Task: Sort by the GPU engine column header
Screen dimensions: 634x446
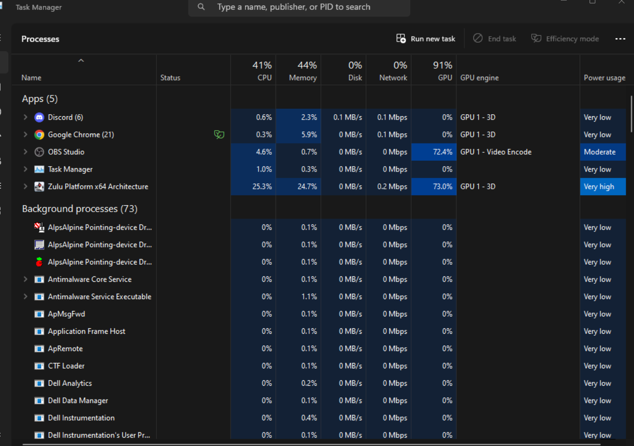Action: coord(518,70)
